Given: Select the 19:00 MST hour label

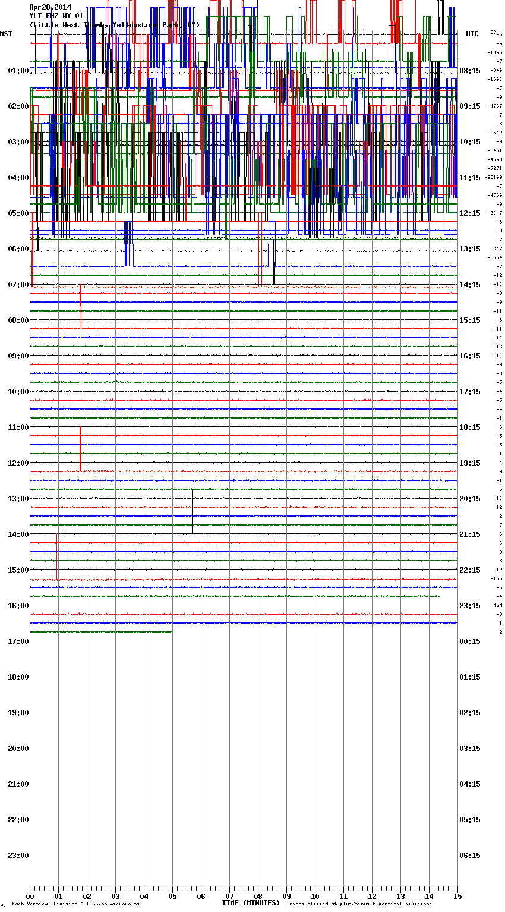Looking at the screenshot, I should click(x=18, y=713).
